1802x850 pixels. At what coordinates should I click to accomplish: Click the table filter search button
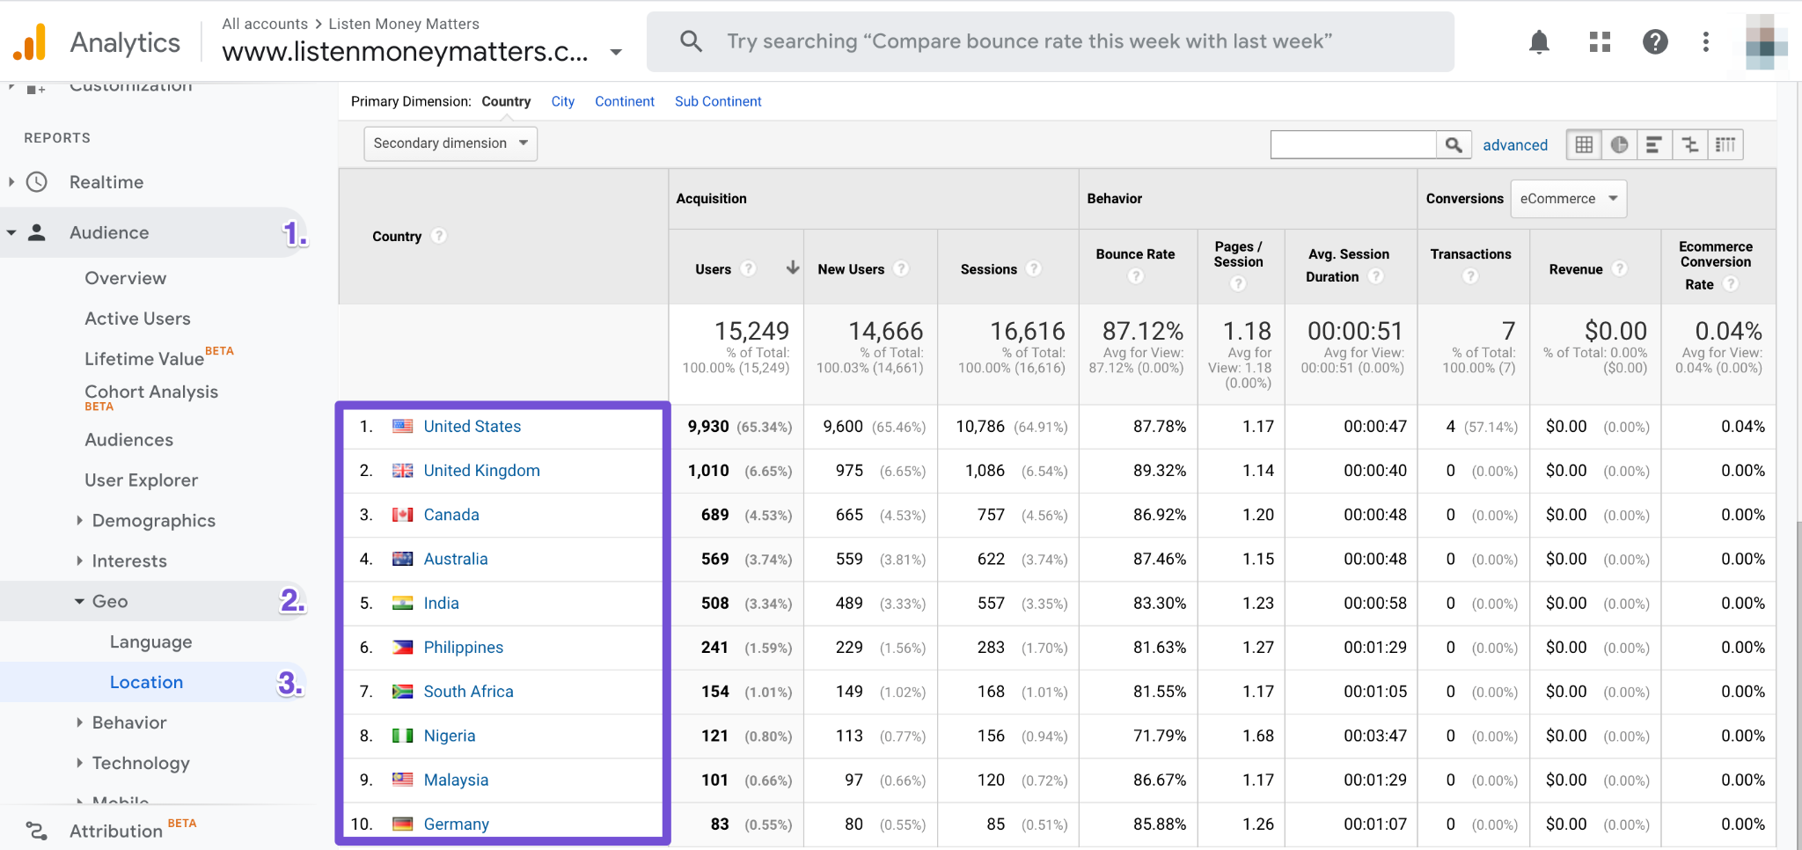click(1454, 144)
